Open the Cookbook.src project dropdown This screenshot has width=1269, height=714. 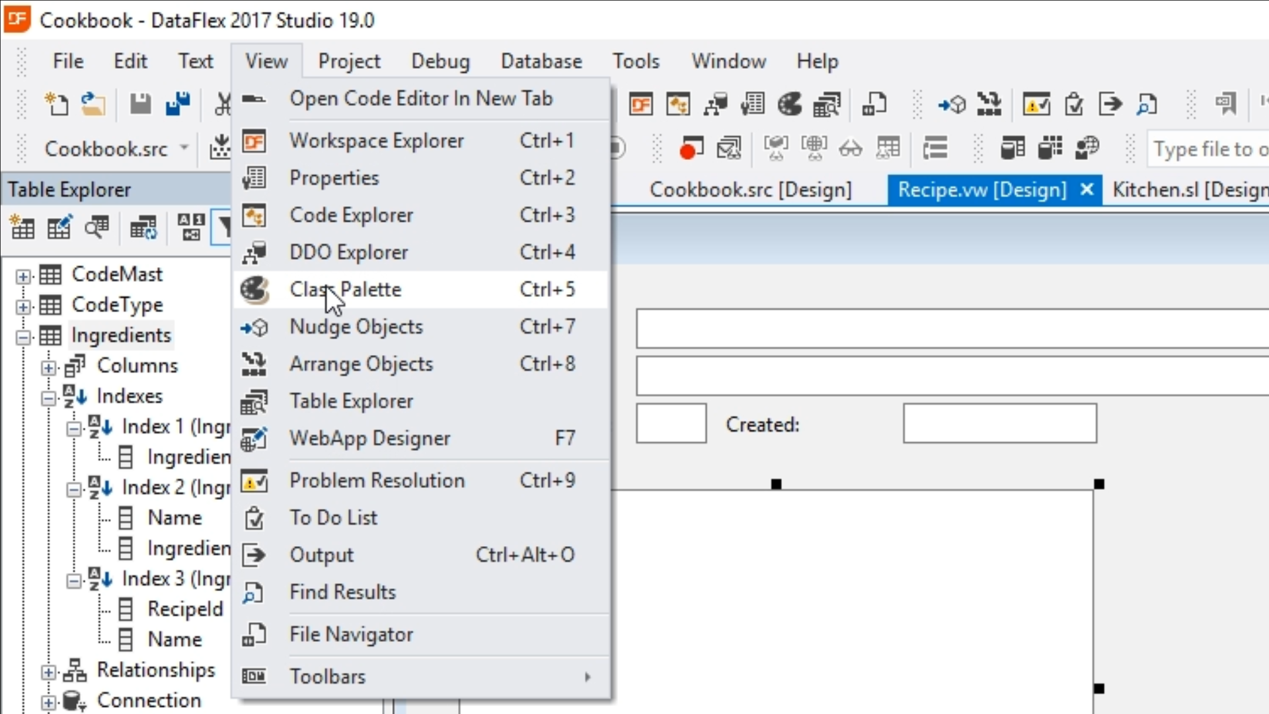tap(184, 148)
